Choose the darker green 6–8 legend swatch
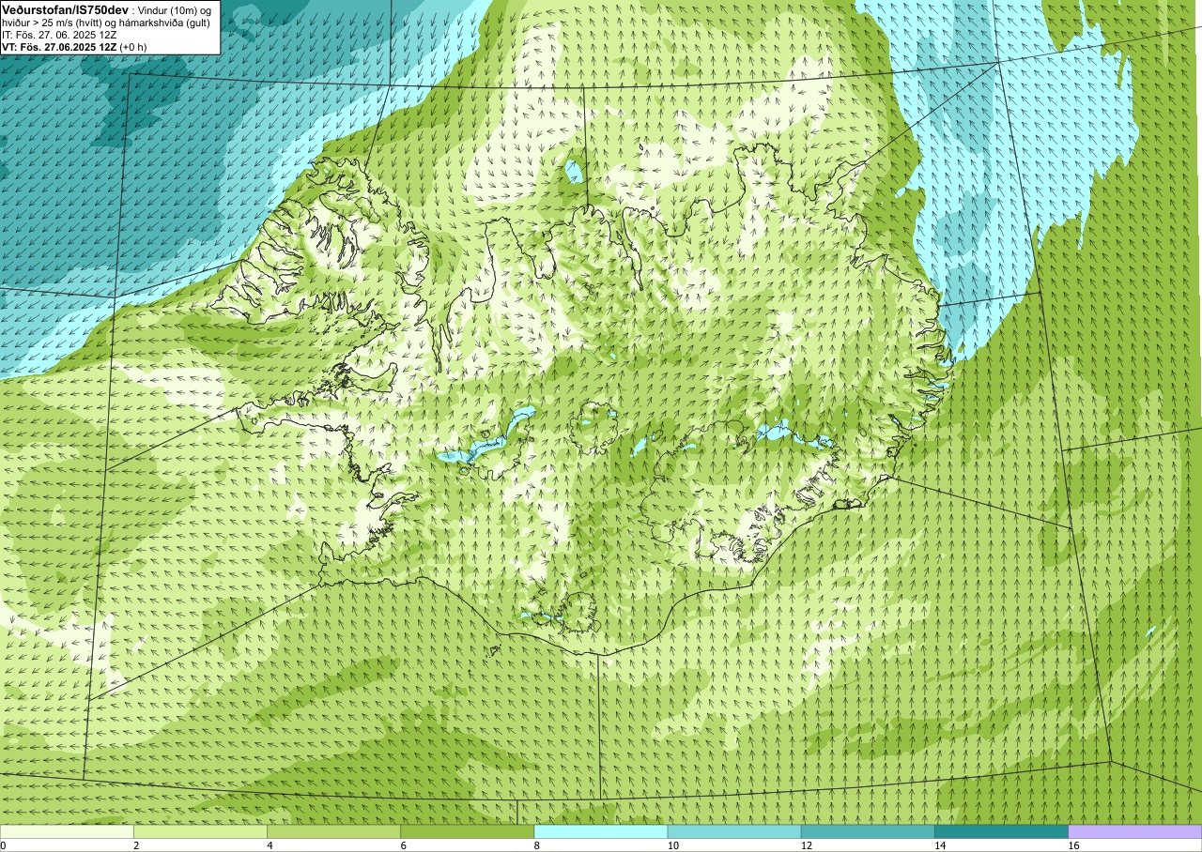The height and width of the screenshot is (852, 1202). pos(467,831)
